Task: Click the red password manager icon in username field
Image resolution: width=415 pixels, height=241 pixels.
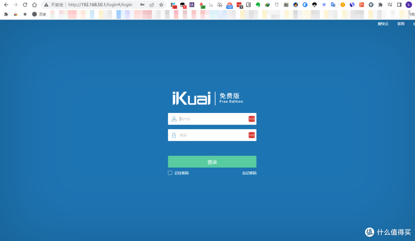Action: coord(251,119)
